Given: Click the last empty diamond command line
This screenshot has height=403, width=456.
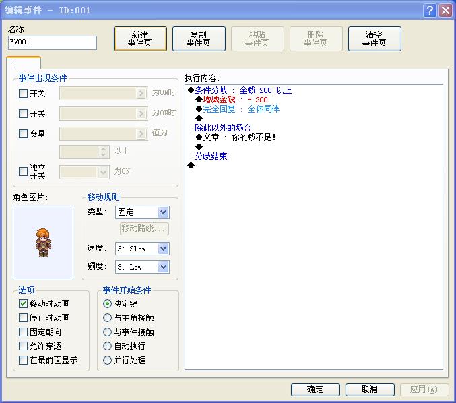Looking at the screenshot, I should coord(191,166).
